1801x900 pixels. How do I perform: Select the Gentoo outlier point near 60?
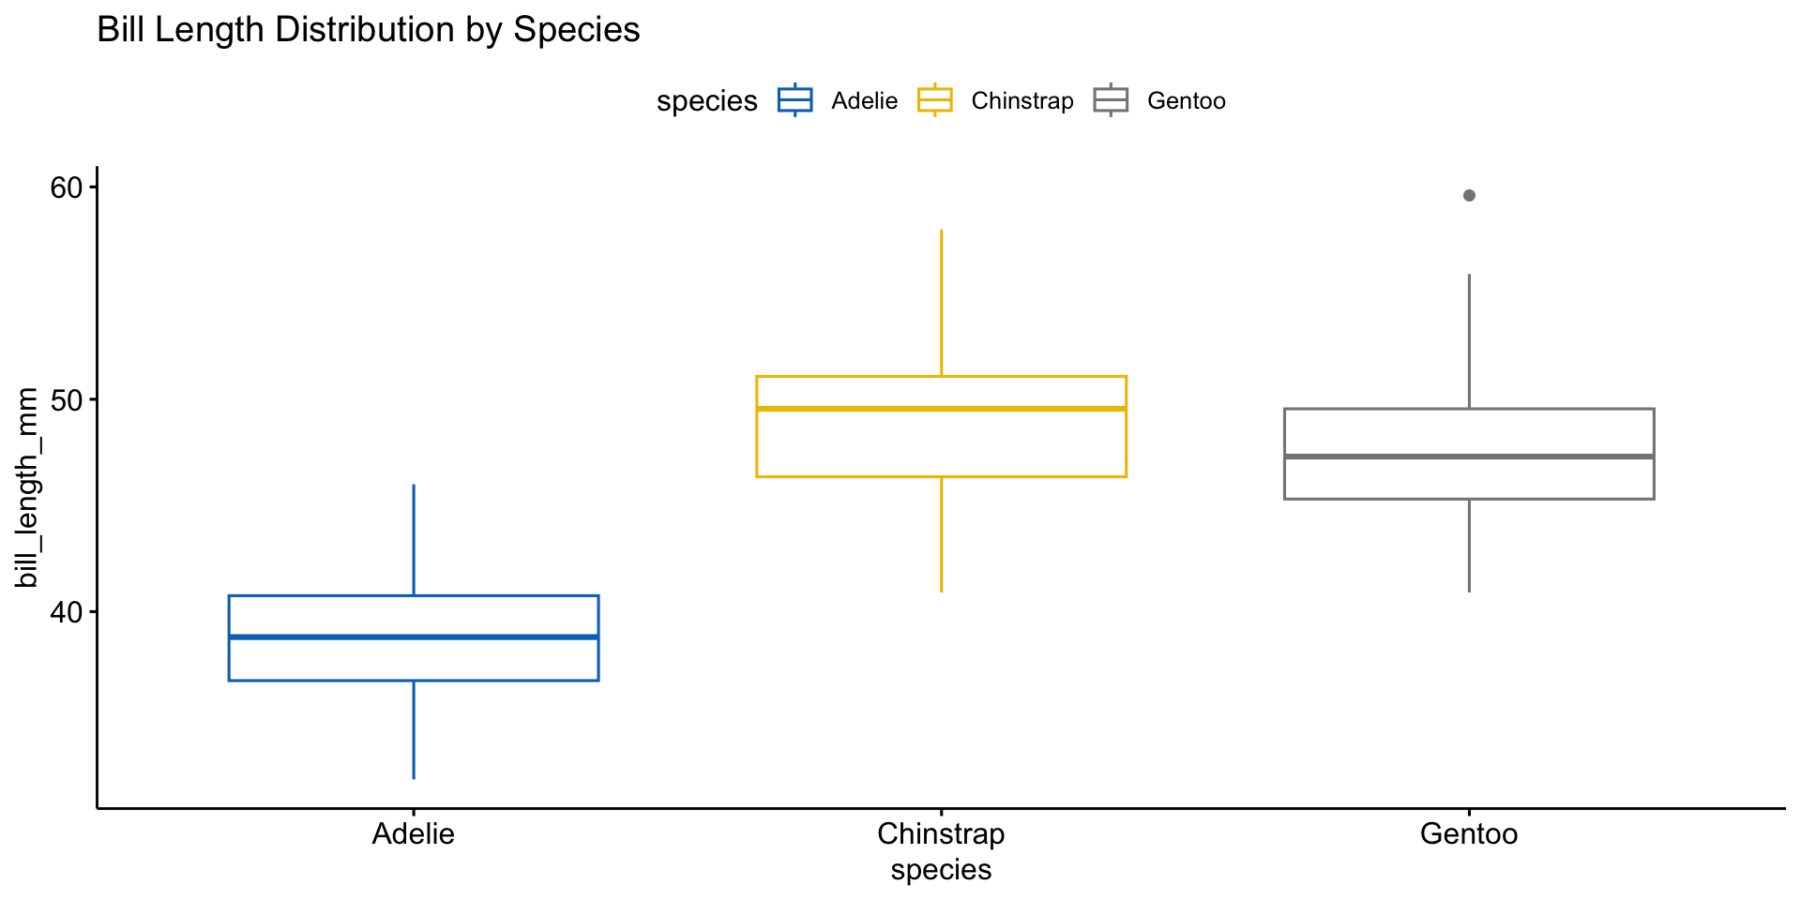tap(1469, 195)
